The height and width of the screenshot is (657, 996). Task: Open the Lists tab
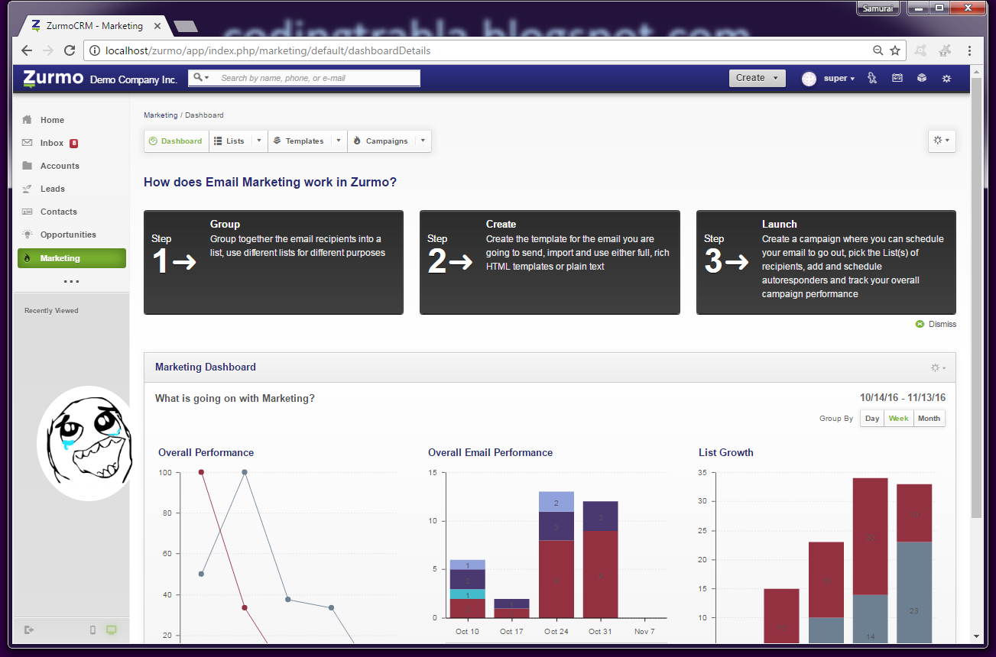[x=229, y=141]
